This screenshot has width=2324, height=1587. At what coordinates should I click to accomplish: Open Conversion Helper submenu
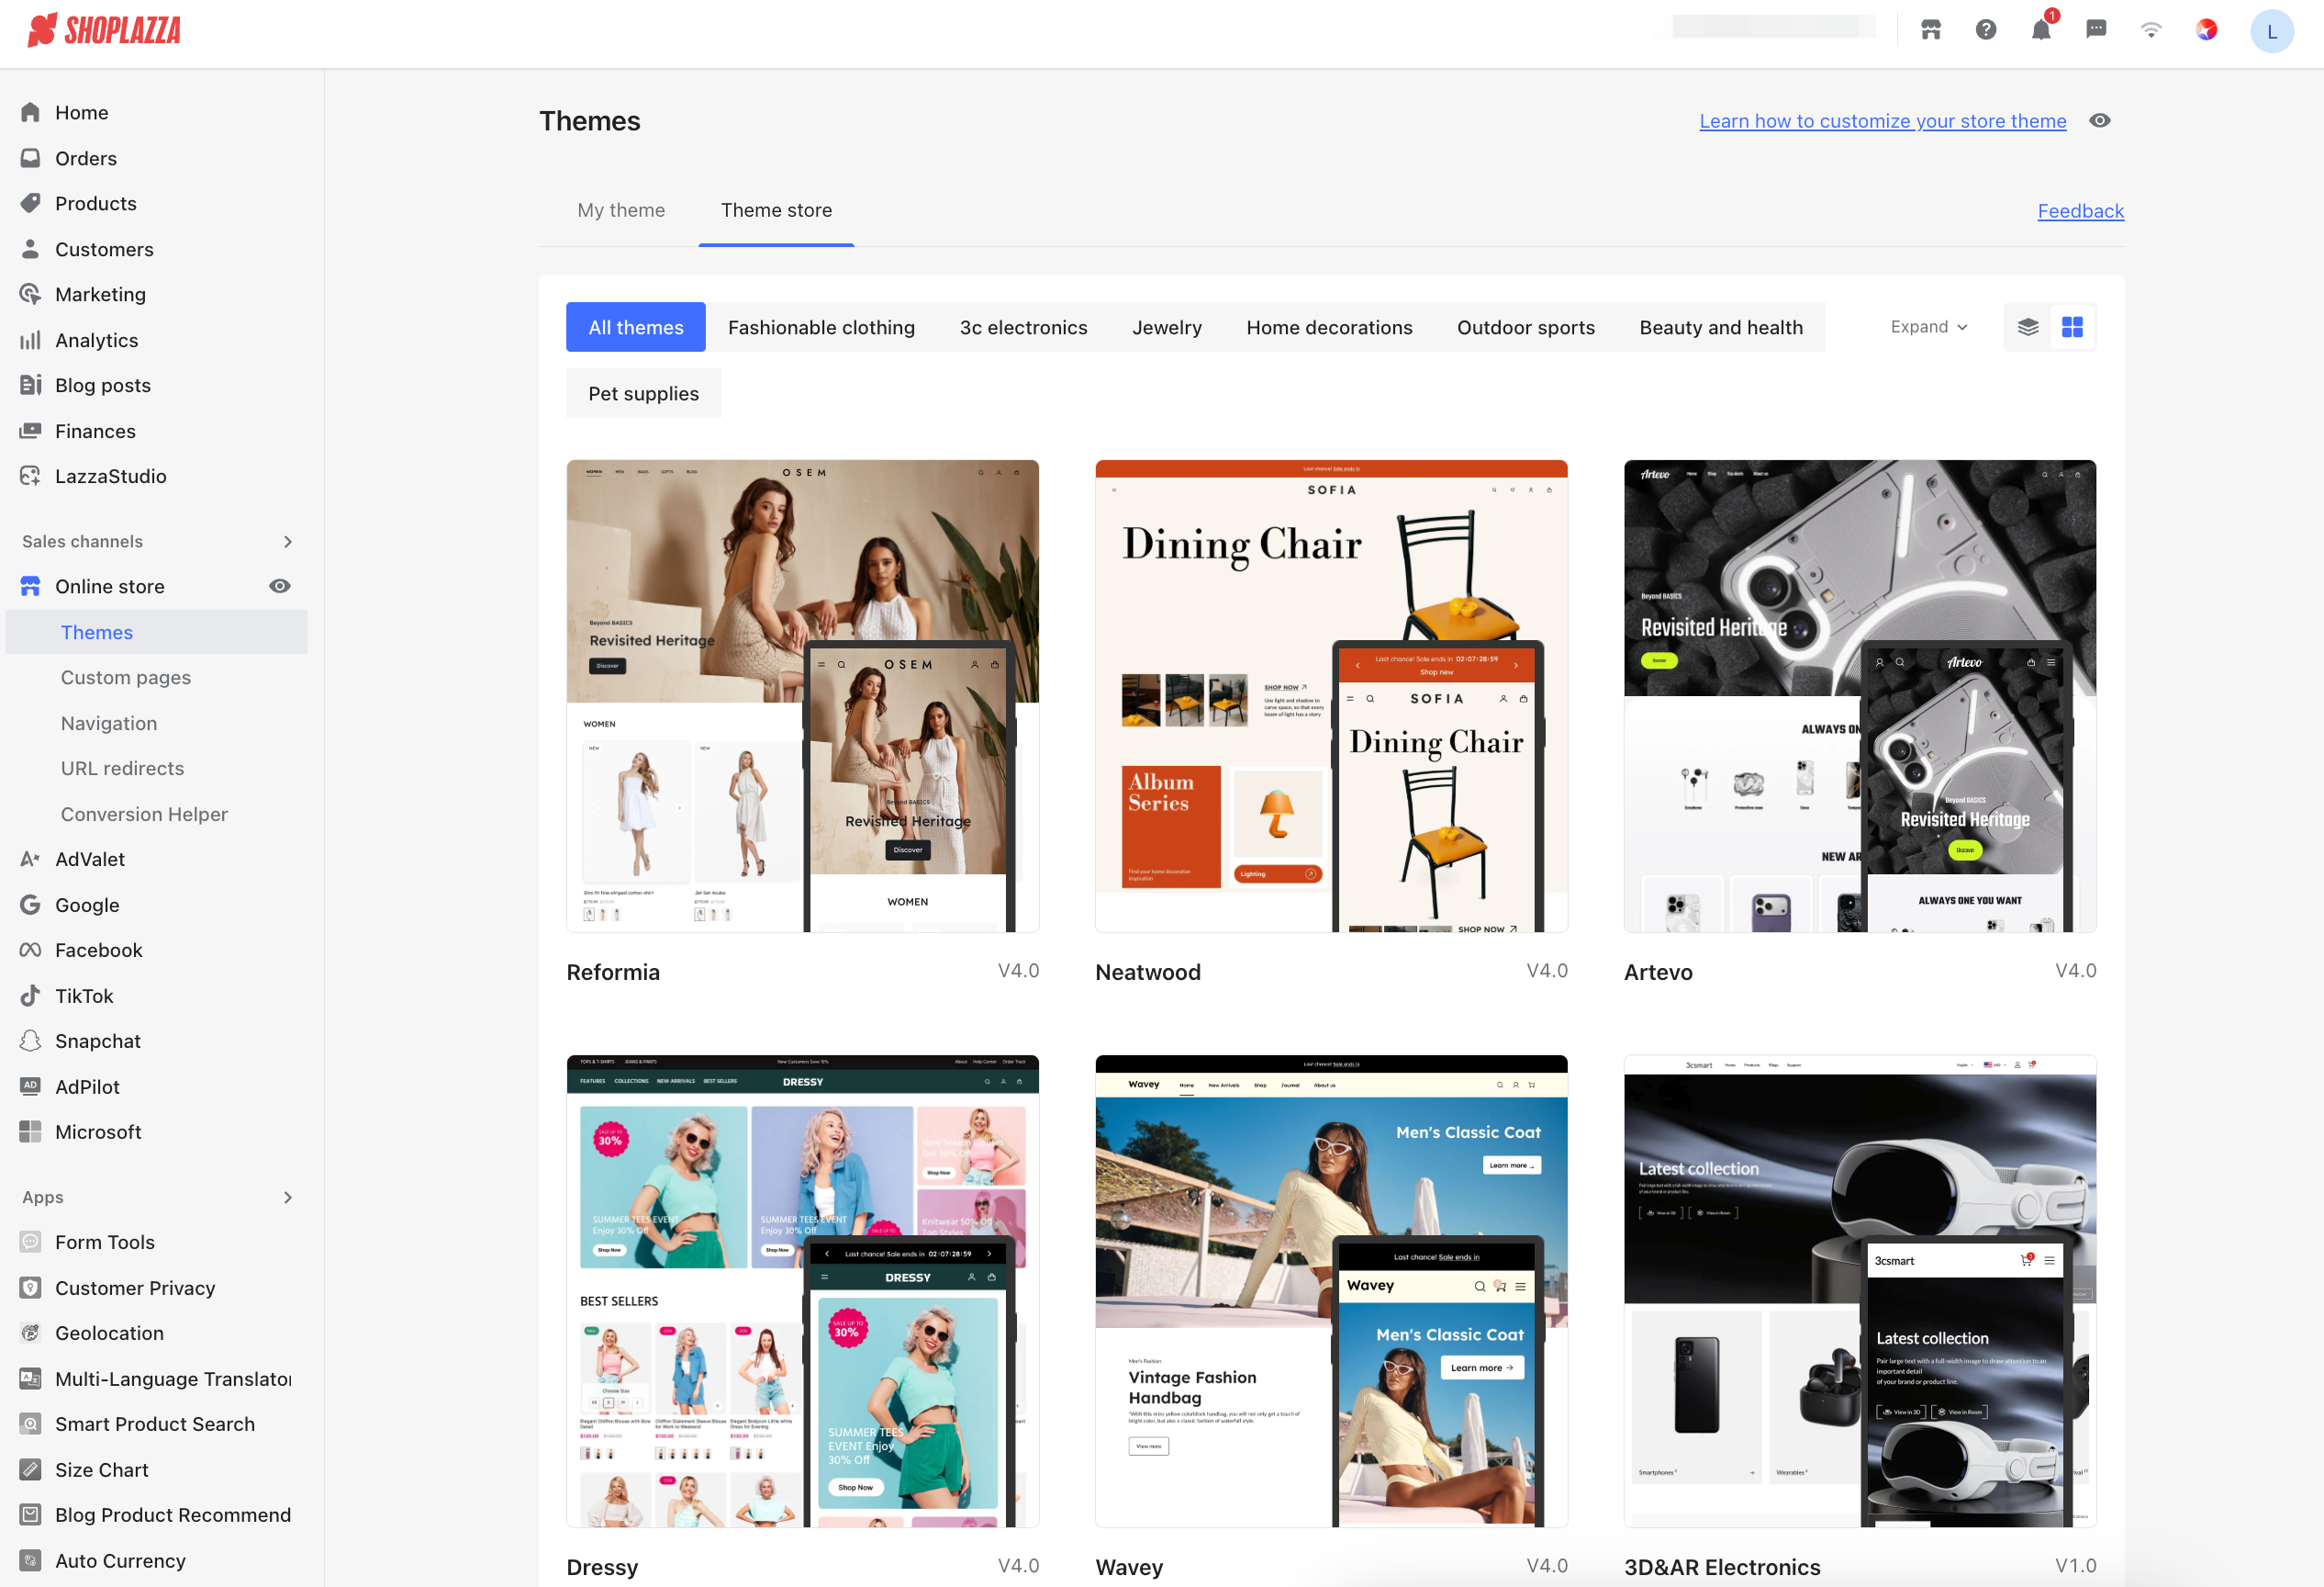144,815
